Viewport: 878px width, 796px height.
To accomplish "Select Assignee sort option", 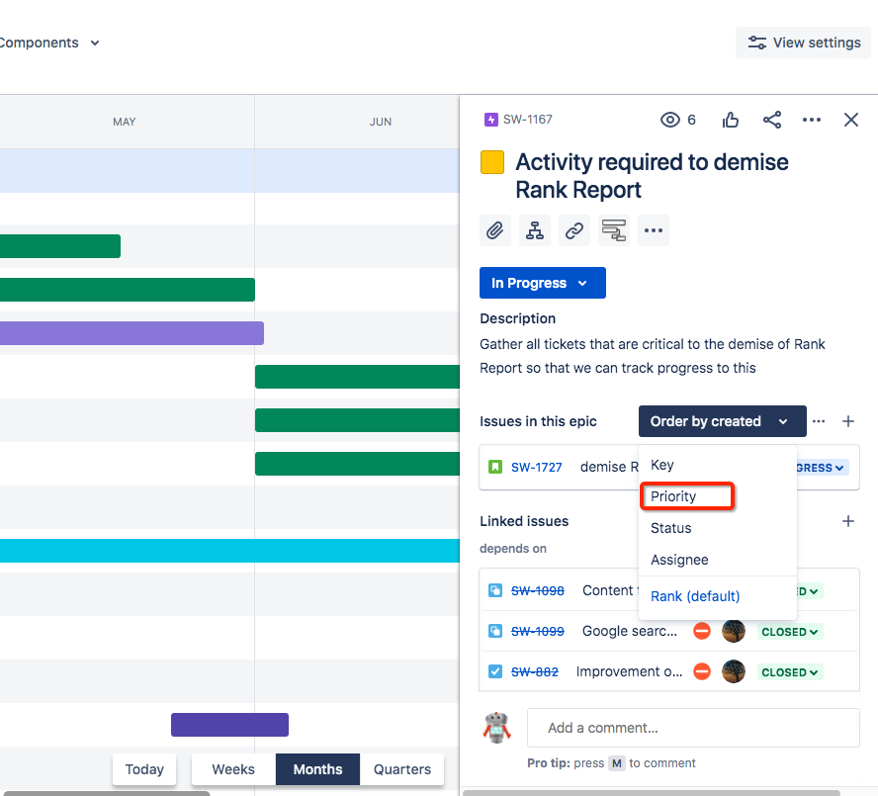I will coord(717,560).
